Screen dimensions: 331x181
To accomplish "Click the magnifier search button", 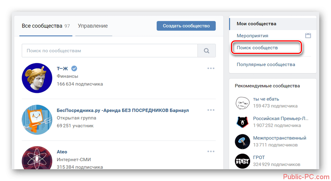I will coord(207,51).
